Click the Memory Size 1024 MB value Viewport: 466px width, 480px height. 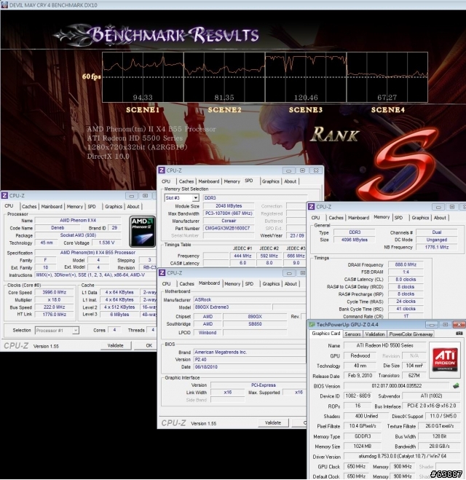(363, 446)
